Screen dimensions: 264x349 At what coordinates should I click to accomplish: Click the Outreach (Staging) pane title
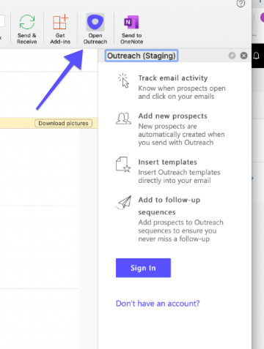pos(142,56)
